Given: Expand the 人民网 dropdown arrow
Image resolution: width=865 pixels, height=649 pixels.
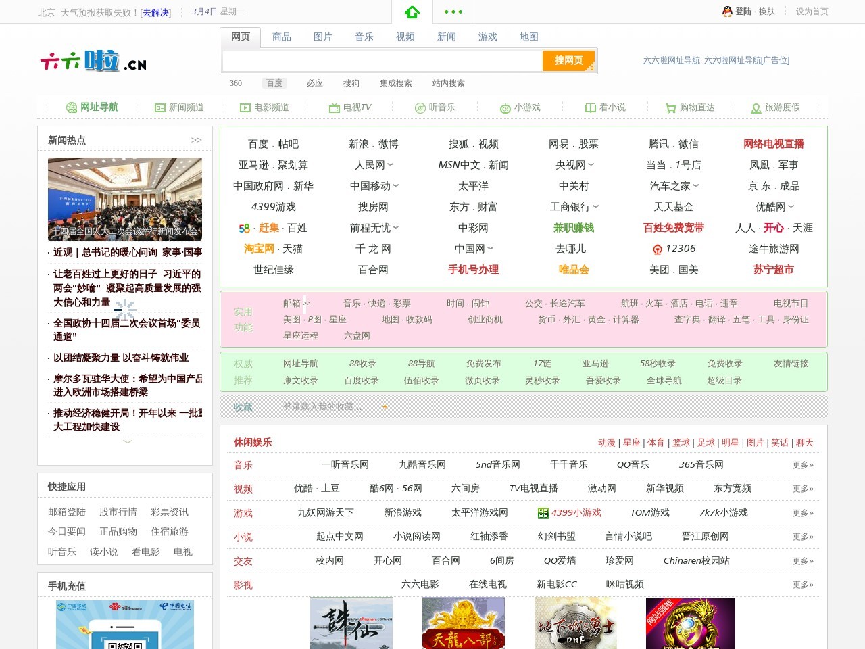Looking at the screenshot, I should 391,165.
